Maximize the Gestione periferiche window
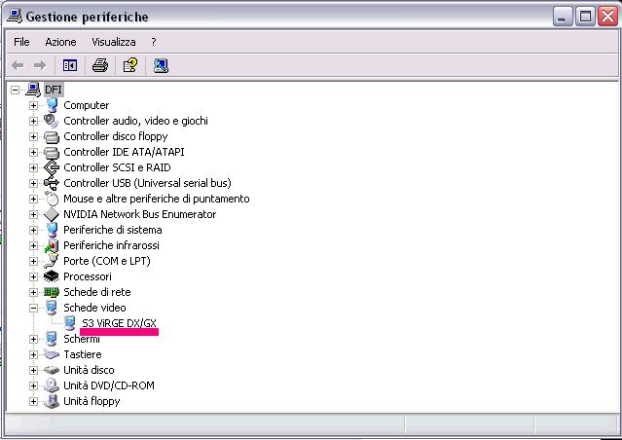The width and height of the screenshot is (622, 440). pos(586,16)
